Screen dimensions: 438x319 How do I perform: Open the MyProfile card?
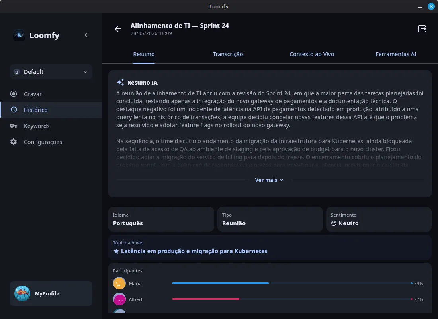pyautogui.click(x=51, y=293)
